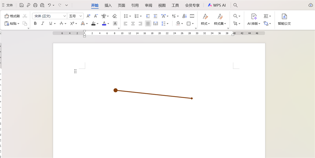Click the save icon in the top toolbar

point(21,5)
